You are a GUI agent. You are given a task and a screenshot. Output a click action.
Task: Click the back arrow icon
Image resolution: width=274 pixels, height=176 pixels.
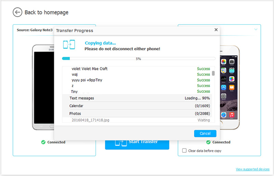pos(17,12)
